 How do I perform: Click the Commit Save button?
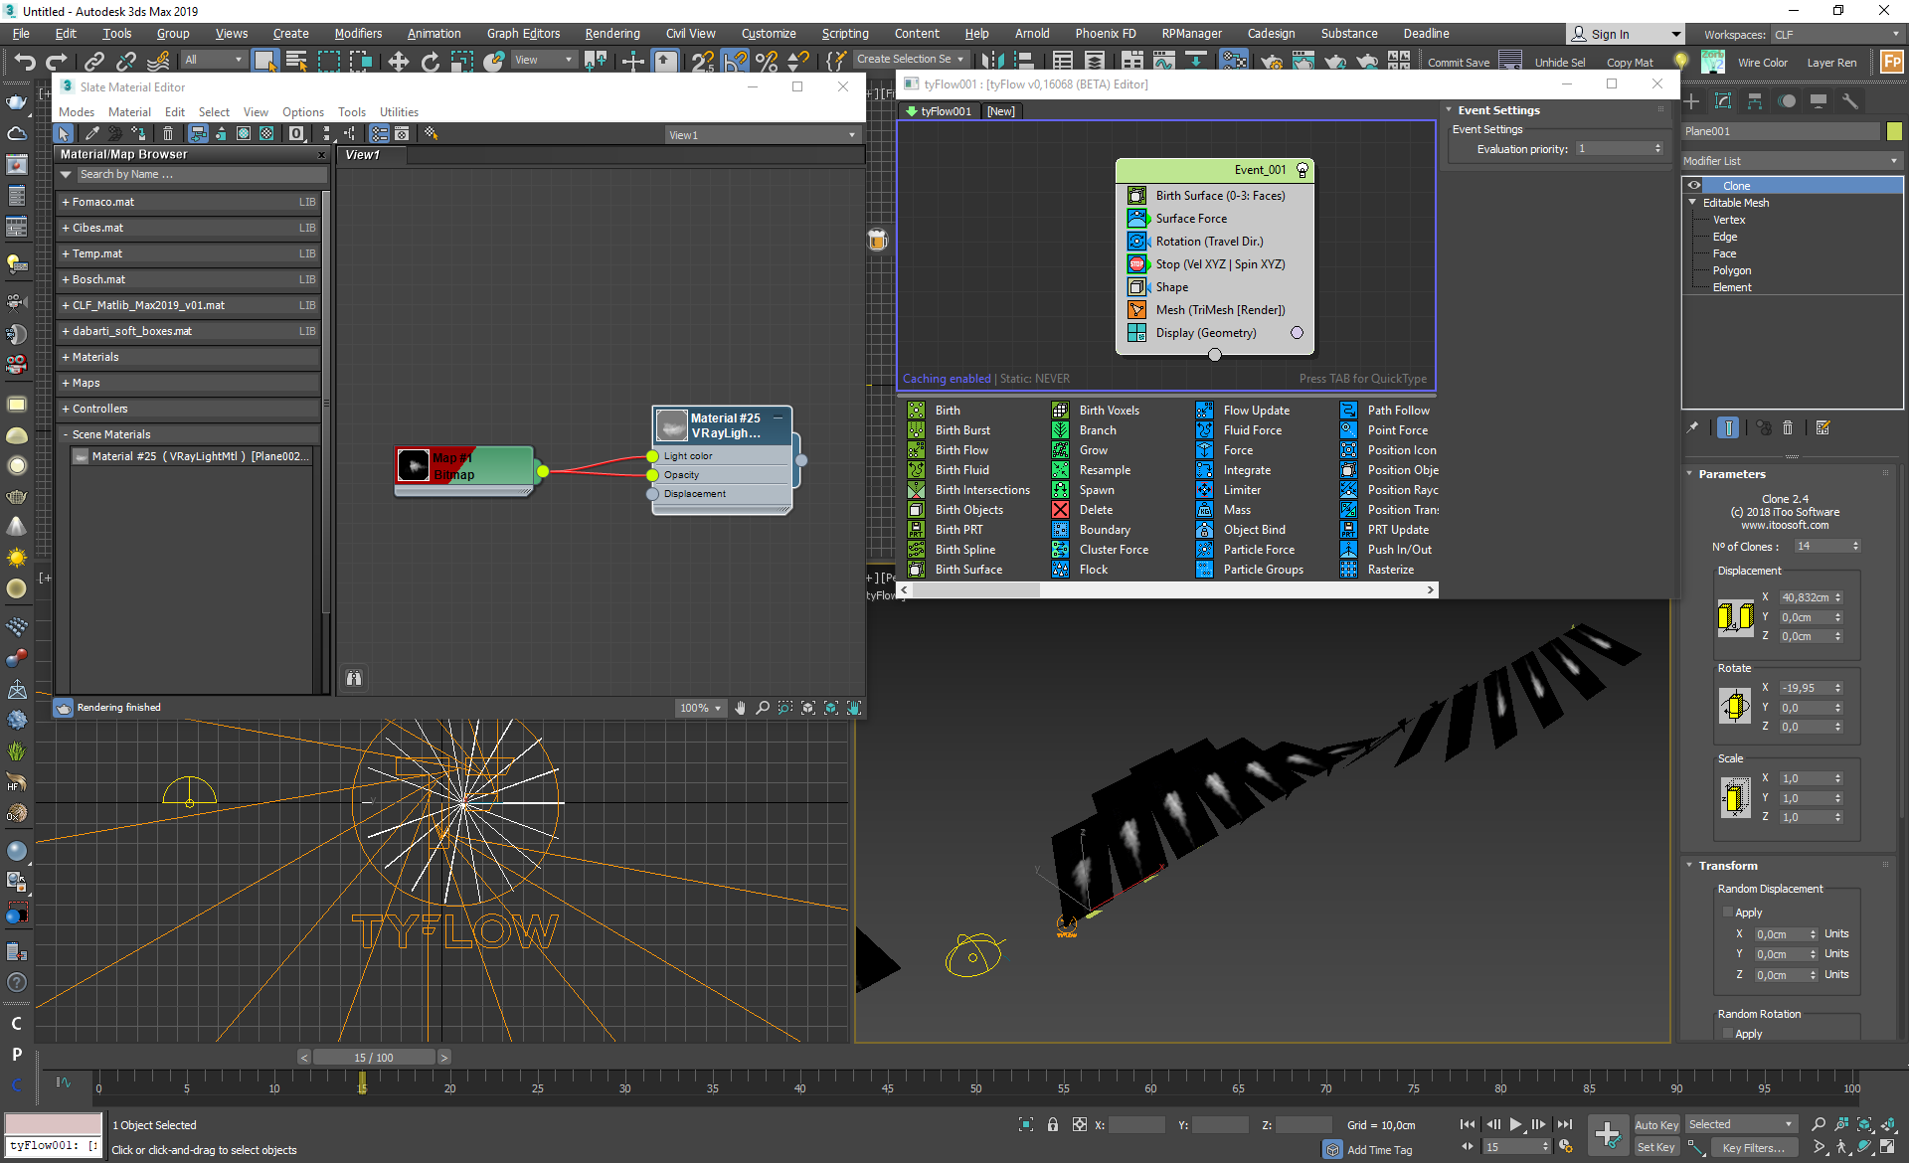coord(1459,63)
